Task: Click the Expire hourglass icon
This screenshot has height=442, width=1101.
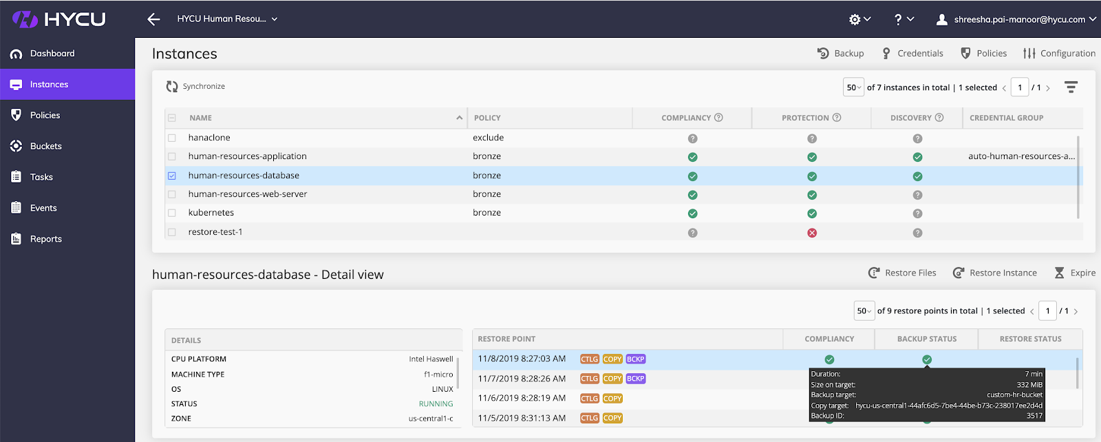Action: 1059,273
